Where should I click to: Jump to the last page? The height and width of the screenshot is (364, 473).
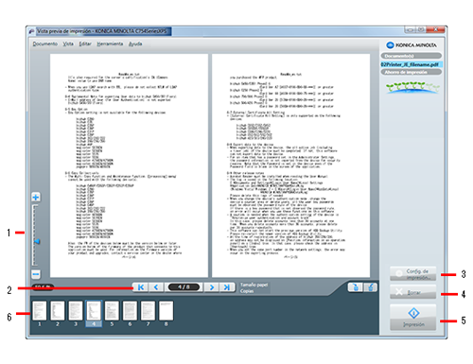click(227, 287)
